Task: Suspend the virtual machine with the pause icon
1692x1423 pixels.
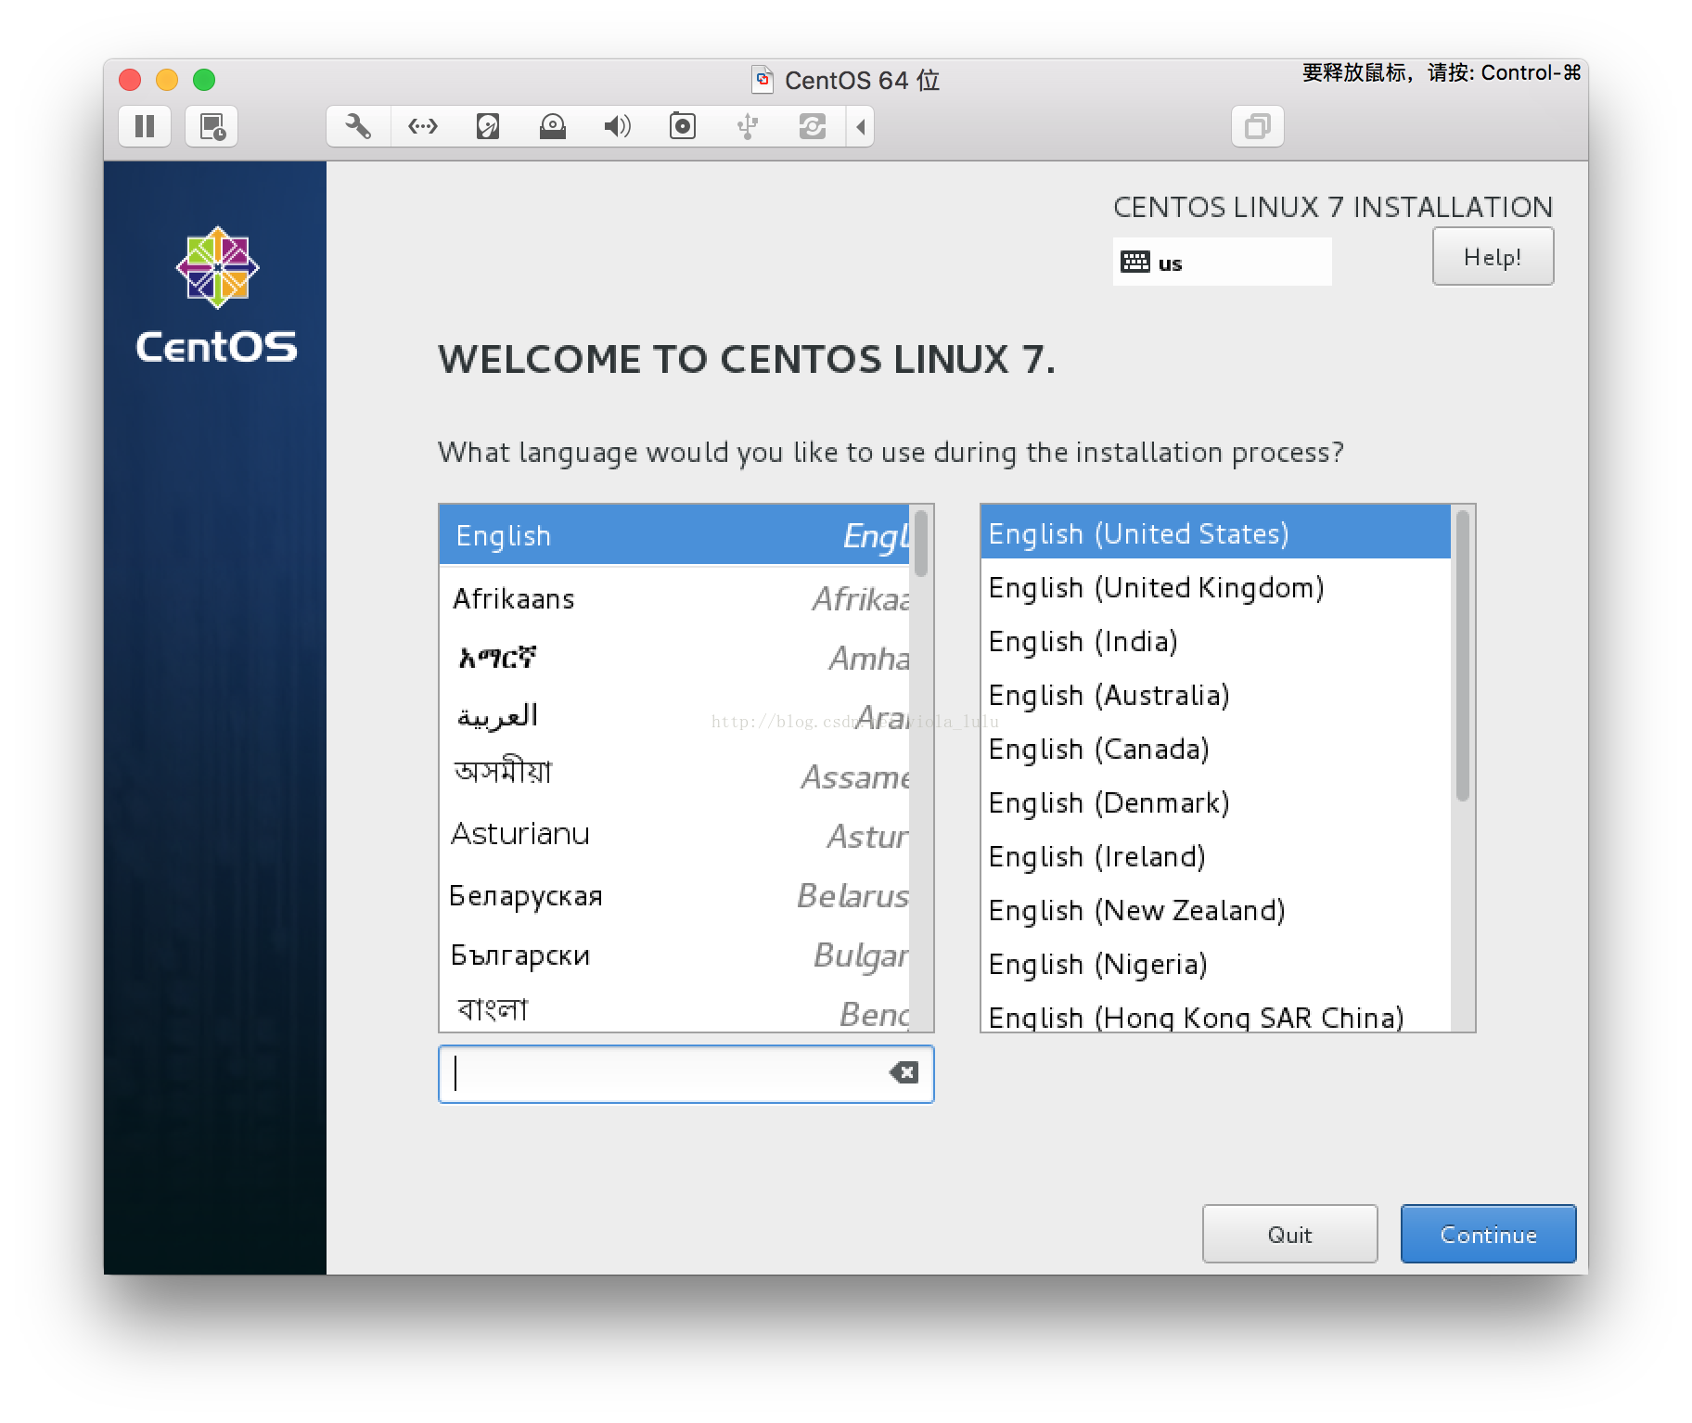Action: pyautogui.click(x=145, y=127)
